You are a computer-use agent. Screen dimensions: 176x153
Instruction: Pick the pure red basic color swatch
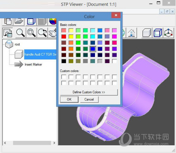[x=64, y=37]
